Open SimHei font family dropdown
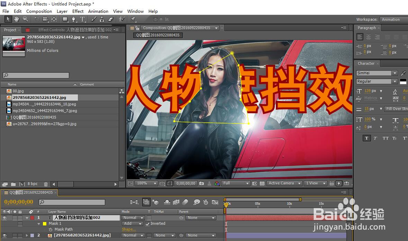The image size is (408, 241). click(377, 73)
